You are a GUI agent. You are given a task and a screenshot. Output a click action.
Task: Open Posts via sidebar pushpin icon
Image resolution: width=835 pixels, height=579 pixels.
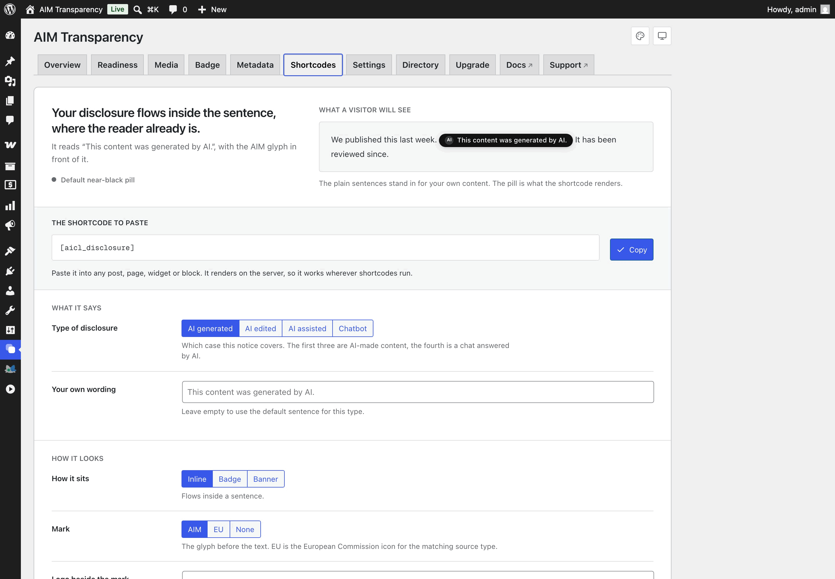point(10,61)
